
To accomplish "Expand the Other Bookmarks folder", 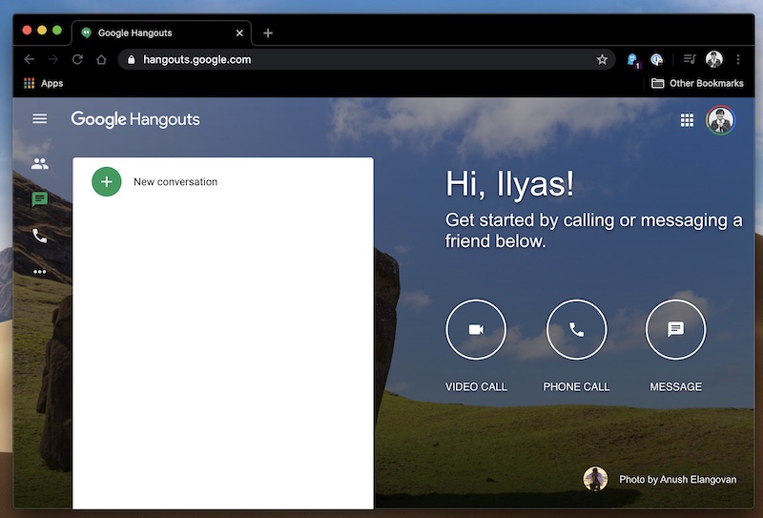I will point(697,83).
